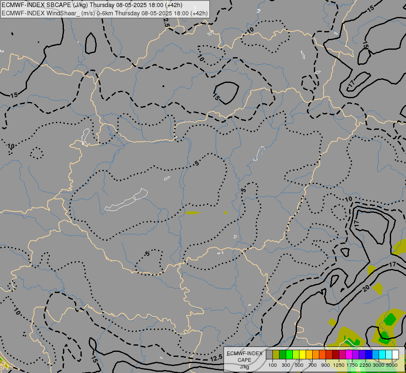The height and width of the screenshot is (373, 406).
Task: Click the legend label "700"
Action: pos(313,365)
